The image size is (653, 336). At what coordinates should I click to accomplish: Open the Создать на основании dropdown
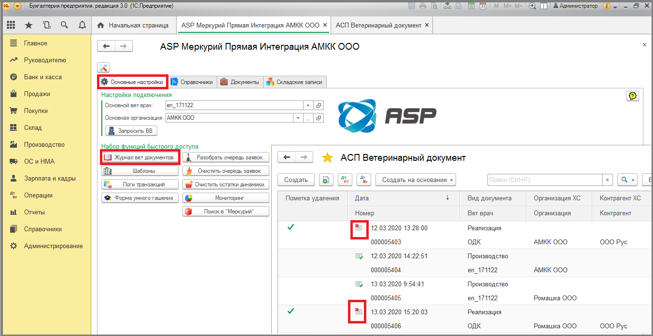[416, 180]
